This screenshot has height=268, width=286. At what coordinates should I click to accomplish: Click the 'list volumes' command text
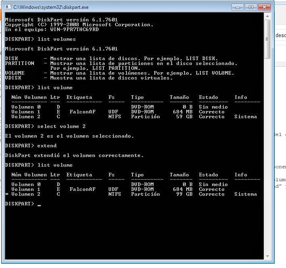tap(57, 39)
